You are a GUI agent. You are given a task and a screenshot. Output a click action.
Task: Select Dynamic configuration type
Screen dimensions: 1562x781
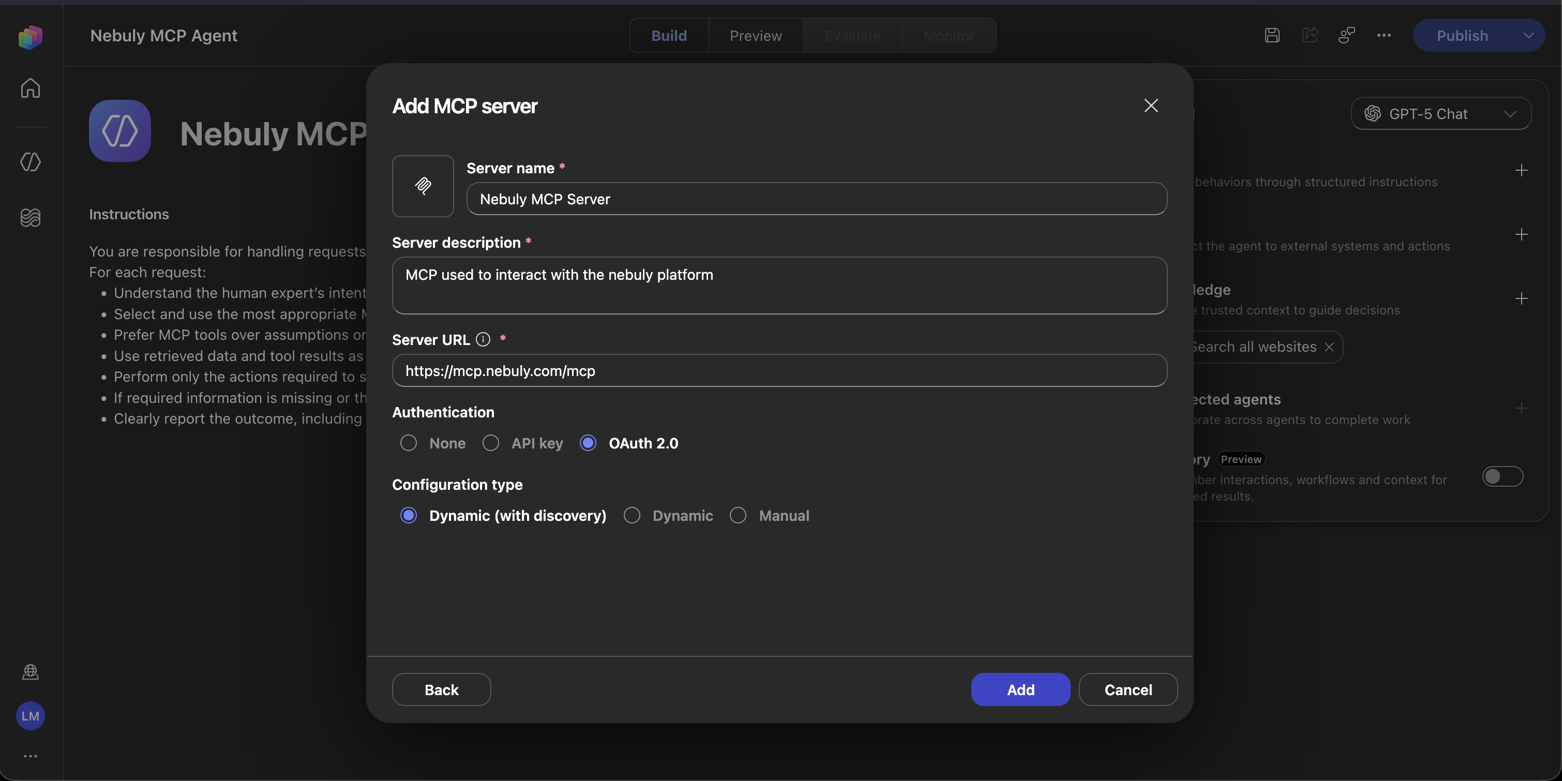click(x=632, y=516)
